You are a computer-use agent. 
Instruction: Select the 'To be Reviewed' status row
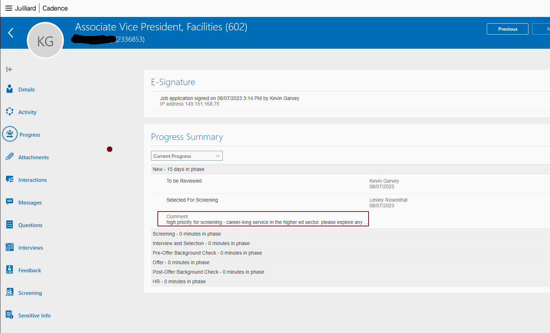pos(350,184)
